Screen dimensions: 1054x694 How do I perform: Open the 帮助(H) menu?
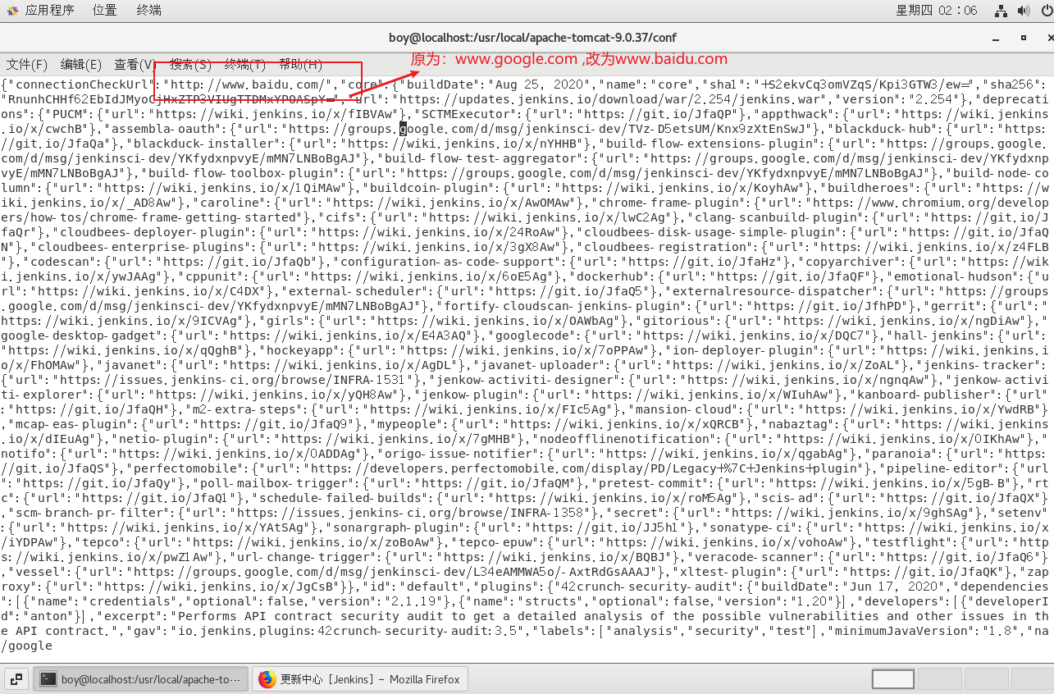click(x=300, y=64)
